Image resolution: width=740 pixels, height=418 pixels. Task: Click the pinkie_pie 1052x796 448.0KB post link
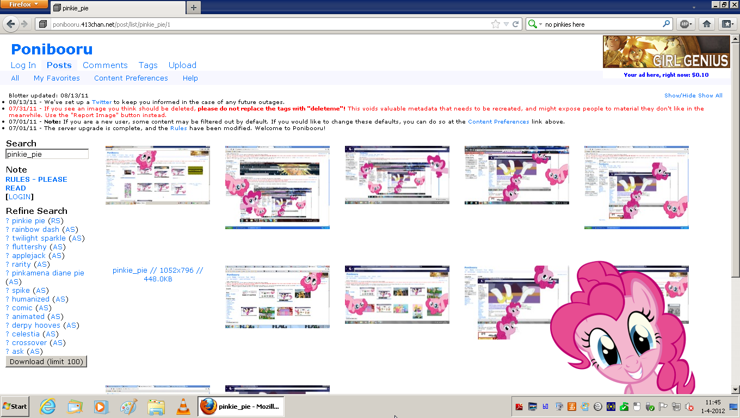[x=158, y=274]
